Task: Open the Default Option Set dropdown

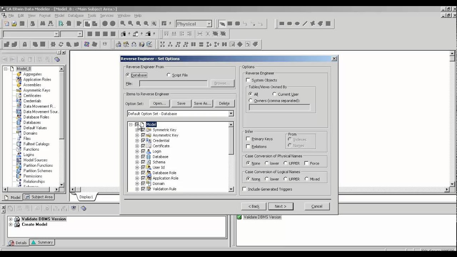Action: [x=231, y=114]
